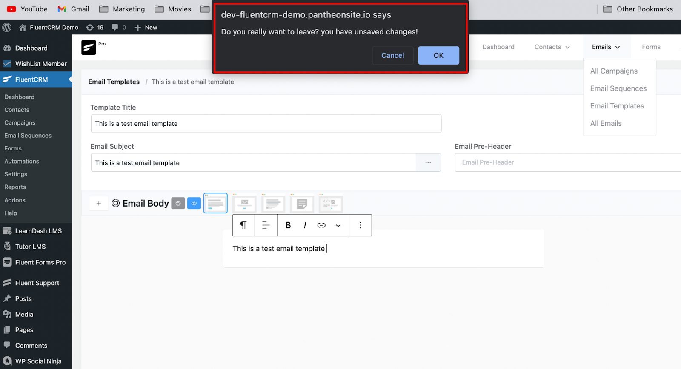Expand the Contacts dropdown in top nav

(x=552, y=47)
